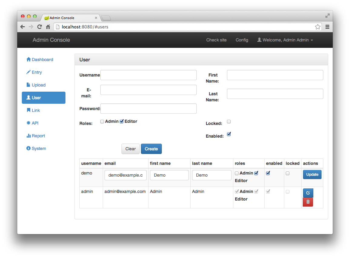Viewport: 350px width, 258px height.
Task: Untick Editor role checkbox in demo row
Action: pyautogui.click(x=256, y=173)
